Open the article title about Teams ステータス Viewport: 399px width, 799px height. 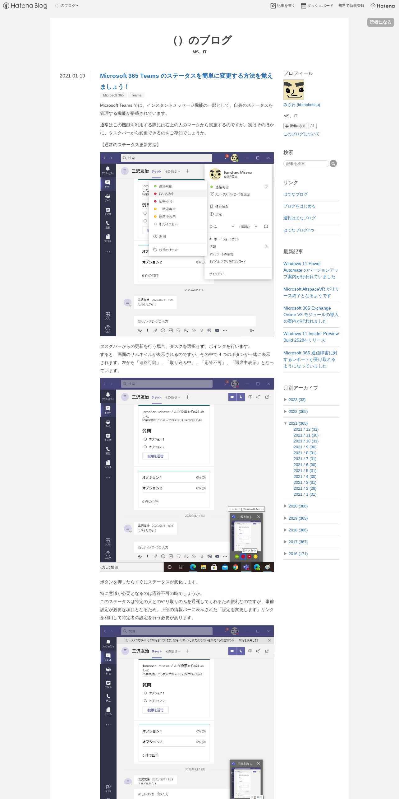[x=186, y=81]
